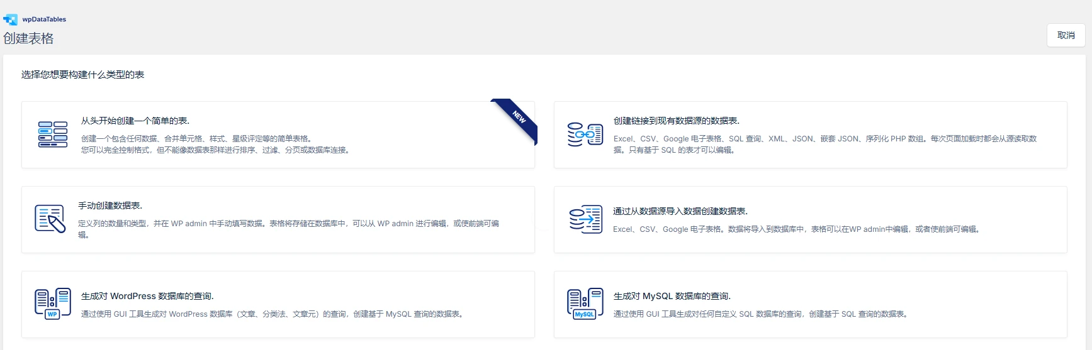Click MySQL query description 生成对任何自定义 SQL 数据库的查询
The width and height of the screenshot is (1092, 350).
(761, 314)
